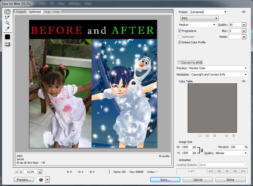Click the constrain proportions link icon
The height and width of the screenshot is (186, 253).
202,150
